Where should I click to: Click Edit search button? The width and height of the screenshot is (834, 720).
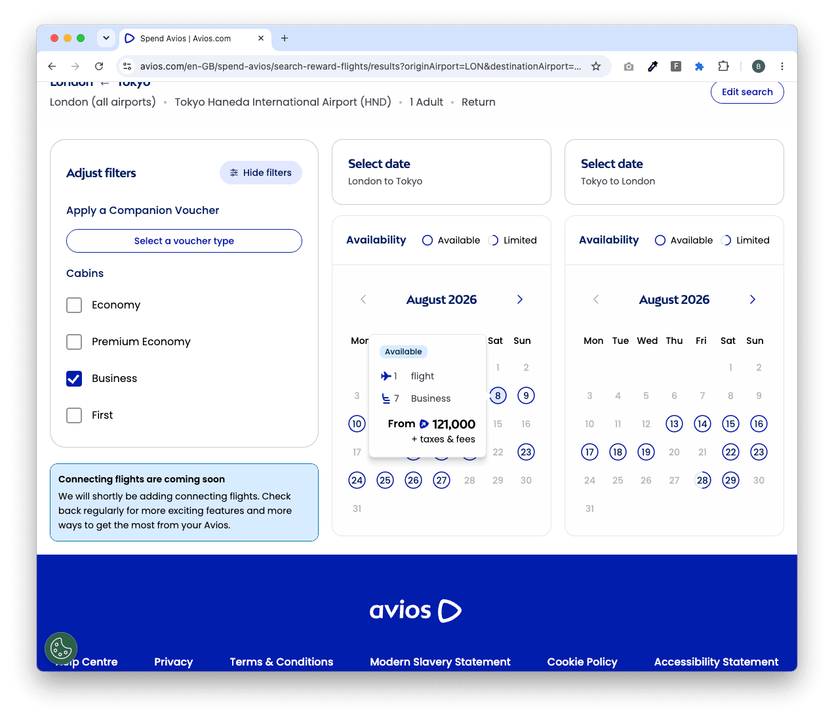[x=747, y=92]
